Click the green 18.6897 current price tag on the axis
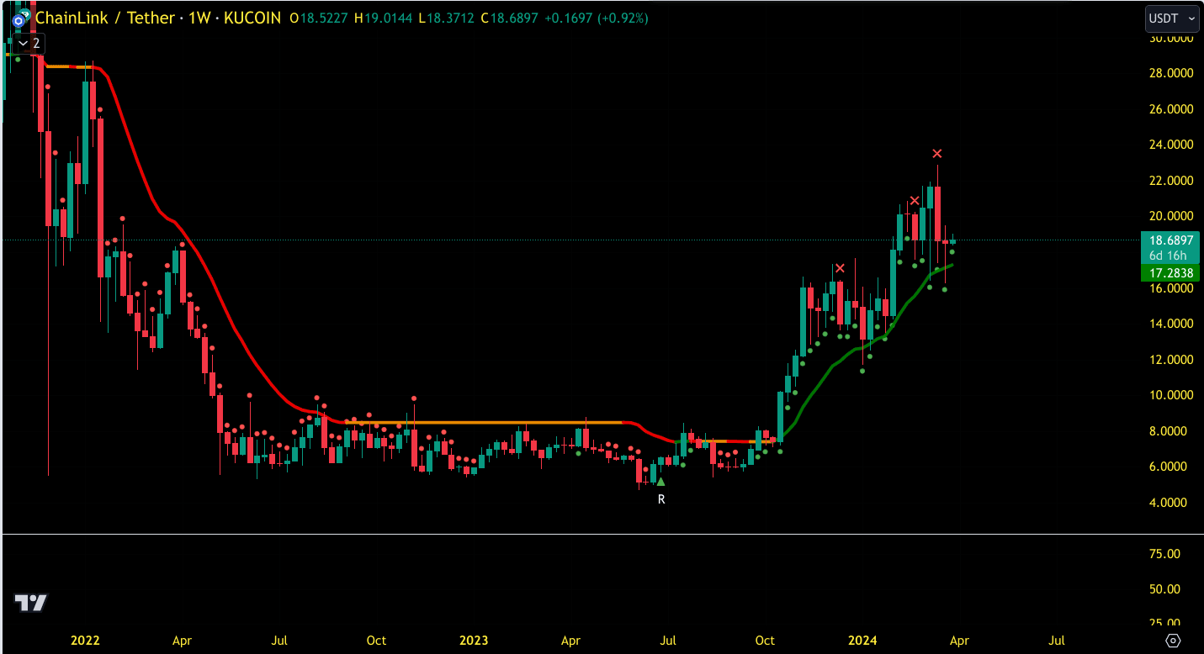 point(1170,240)
